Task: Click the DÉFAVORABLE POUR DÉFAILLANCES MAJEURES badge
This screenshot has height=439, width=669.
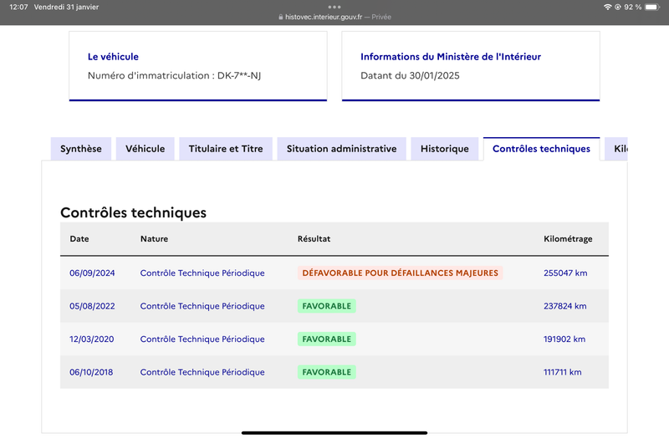Action: pos(401,273)
